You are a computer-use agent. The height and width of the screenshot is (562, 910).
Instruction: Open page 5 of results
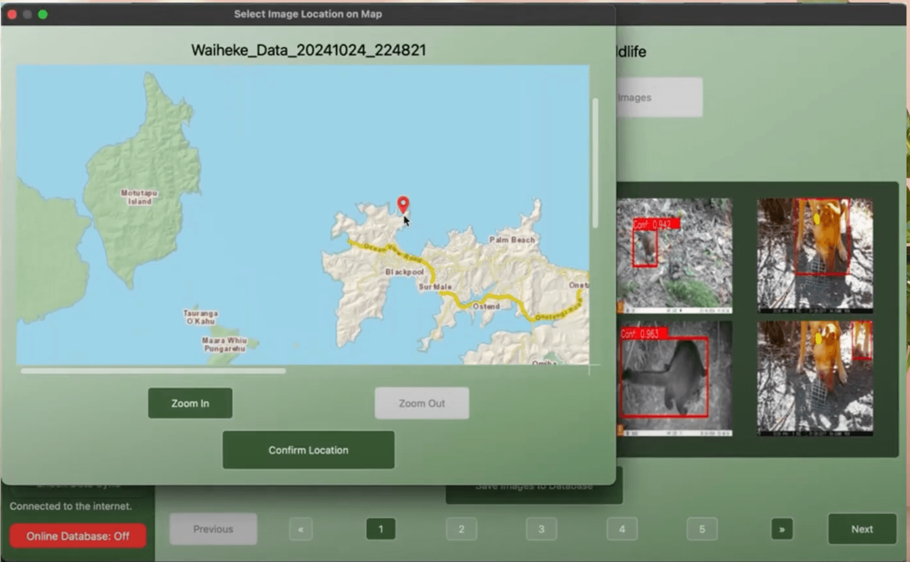(x=702, y=529)
